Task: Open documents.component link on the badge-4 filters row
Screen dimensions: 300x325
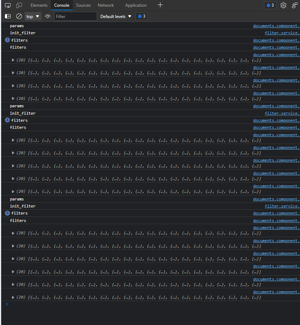Action: [x=276, y=121]
